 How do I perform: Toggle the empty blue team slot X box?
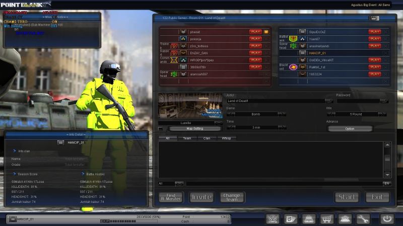pyautogui.click(x=385, y=81)
